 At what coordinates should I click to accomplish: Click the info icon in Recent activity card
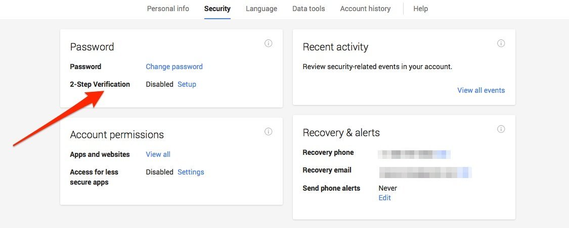click(x=501, y=43)
